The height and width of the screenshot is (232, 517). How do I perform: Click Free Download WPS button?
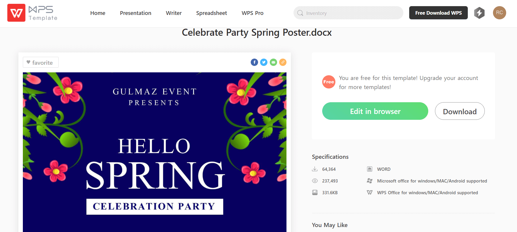click(438, 13)
